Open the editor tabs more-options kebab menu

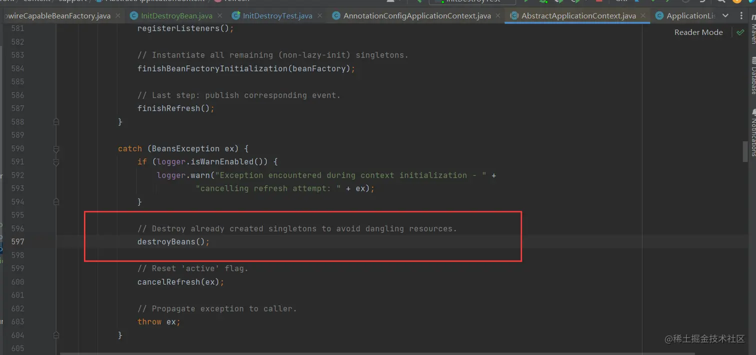(740, 16)
